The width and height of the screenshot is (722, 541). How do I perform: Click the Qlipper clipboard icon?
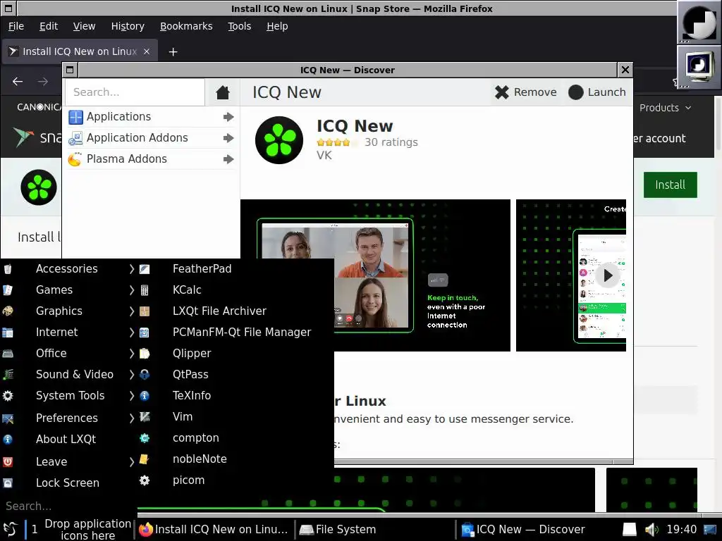pyautogui.click(x=145, y=354)
